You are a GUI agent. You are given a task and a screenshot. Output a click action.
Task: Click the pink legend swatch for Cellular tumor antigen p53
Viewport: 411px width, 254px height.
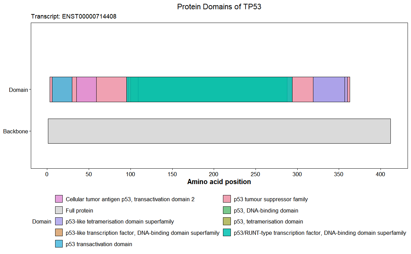tap(58, 199)
